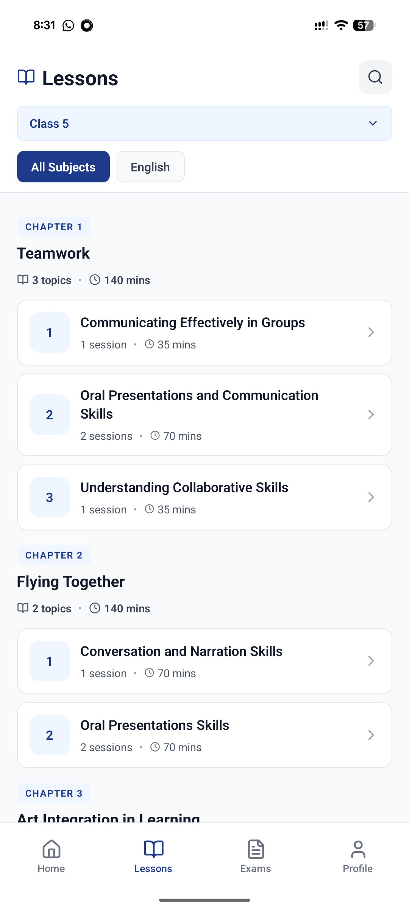
Task: Expand the Class 5 dropdown
Action: click(204, 123)
